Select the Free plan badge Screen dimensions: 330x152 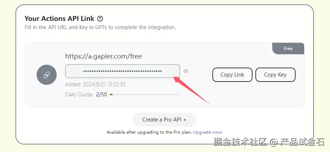click(288, 49)
